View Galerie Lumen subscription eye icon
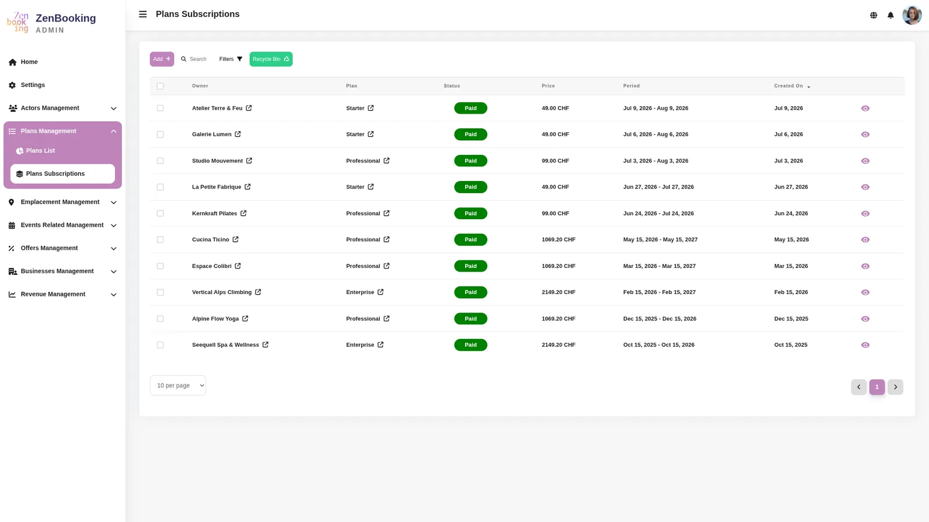This screenshot has width=929, height=522. coord(865,135)
